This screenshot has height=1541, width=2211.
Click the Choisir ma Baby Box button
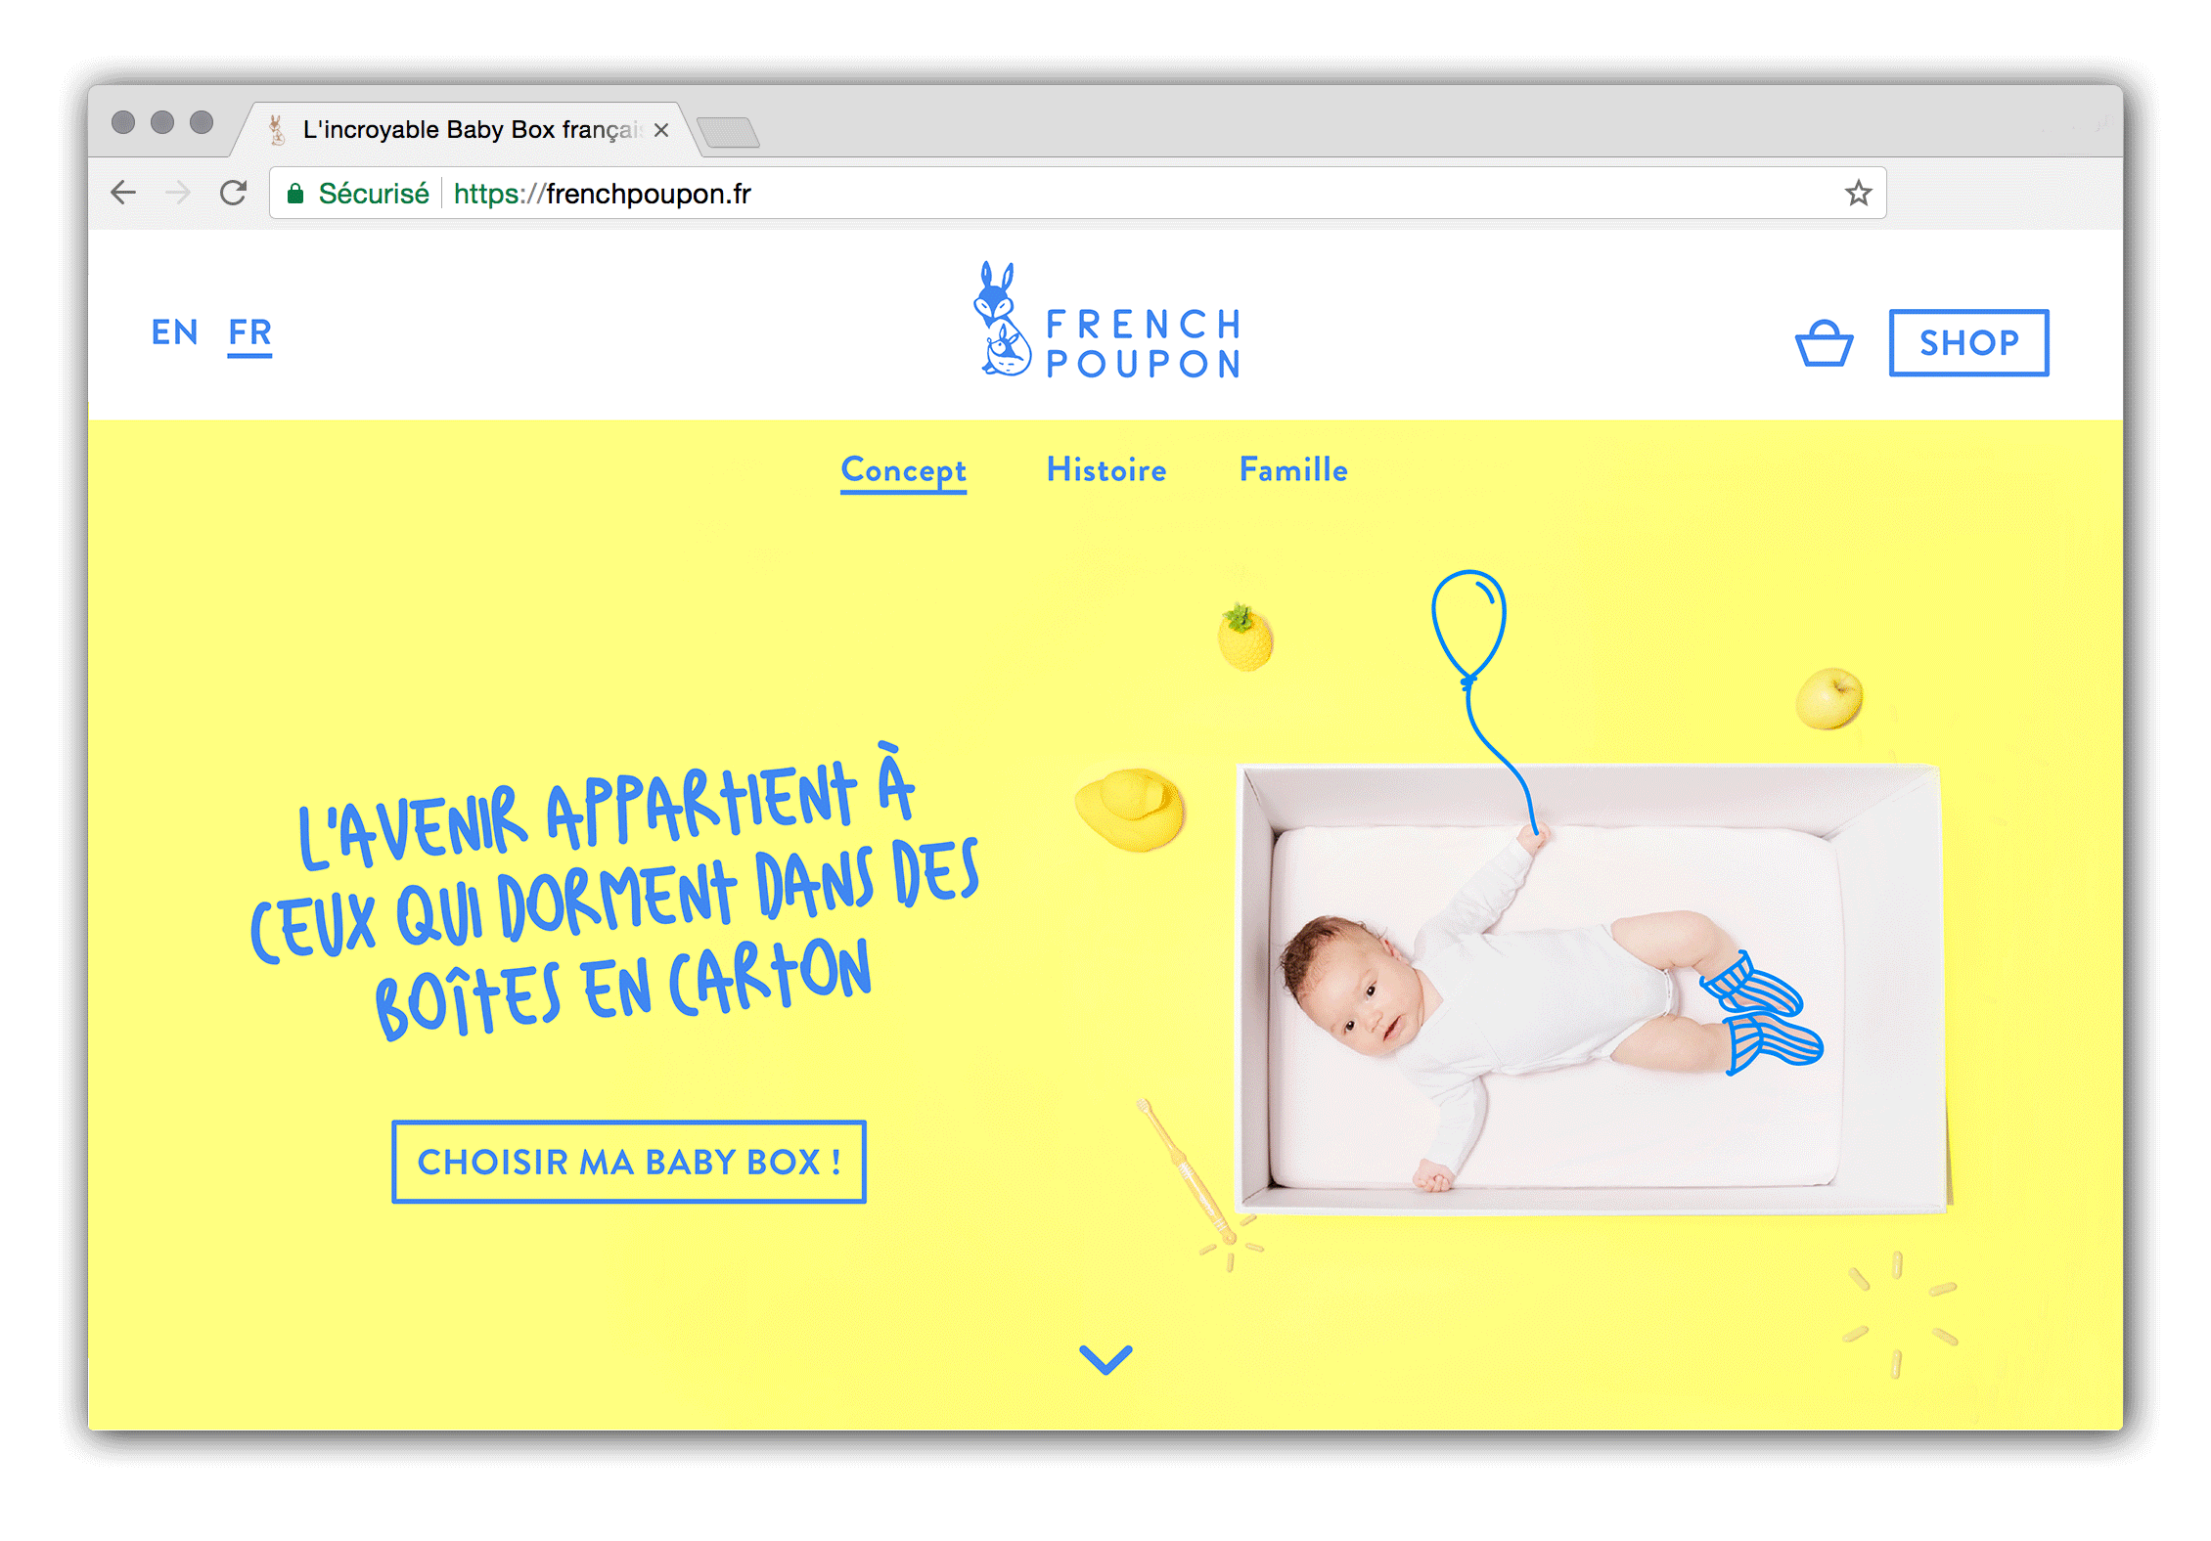click(x=629, y=1162)
